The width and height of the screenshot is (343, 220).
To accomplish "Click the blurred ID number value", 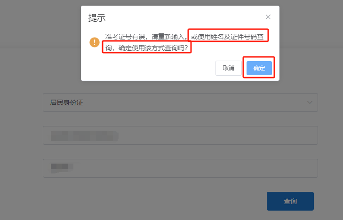I will (84, 136).
